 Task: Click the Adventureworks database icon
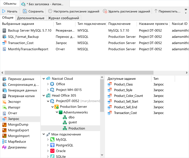60,112
